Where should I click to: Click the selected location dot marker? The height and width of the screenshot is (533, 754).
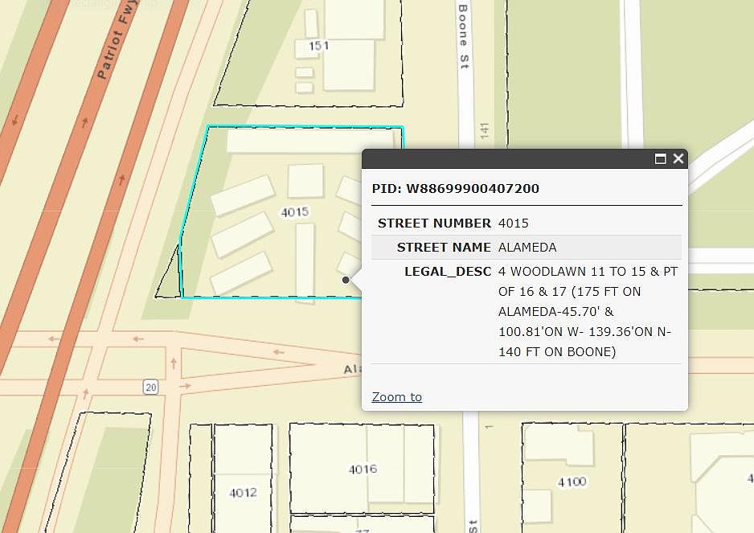pos(346,280)
